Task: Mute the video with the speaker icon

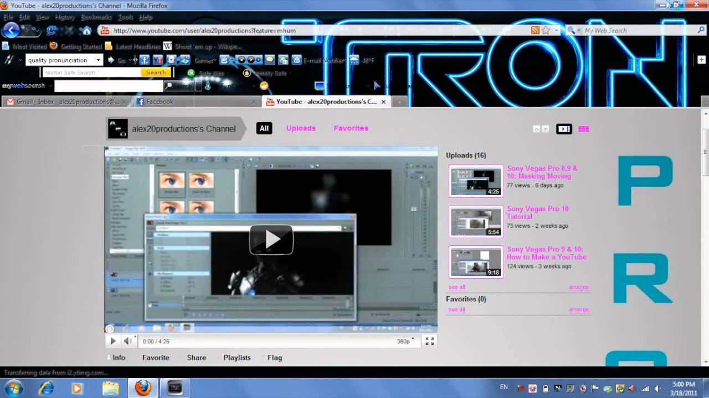Action: coord(127,341)
